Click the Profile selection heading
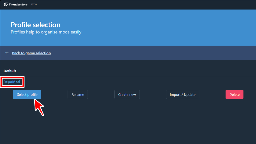The width and height of the screenshot is (256, 144). (36, 25)
